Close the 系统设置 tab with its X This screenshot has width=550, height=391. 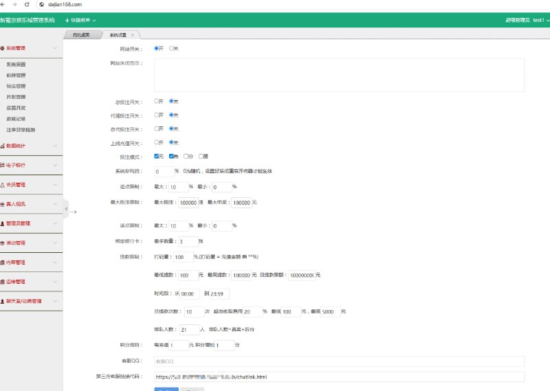click(133, 34)
